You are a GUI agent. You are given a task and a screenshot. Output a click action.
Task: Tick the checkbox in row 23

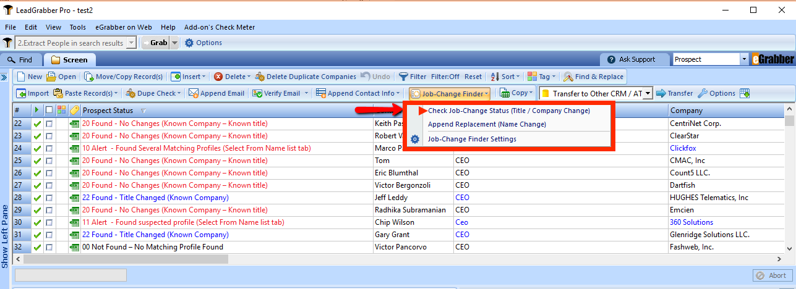point(49,136)
